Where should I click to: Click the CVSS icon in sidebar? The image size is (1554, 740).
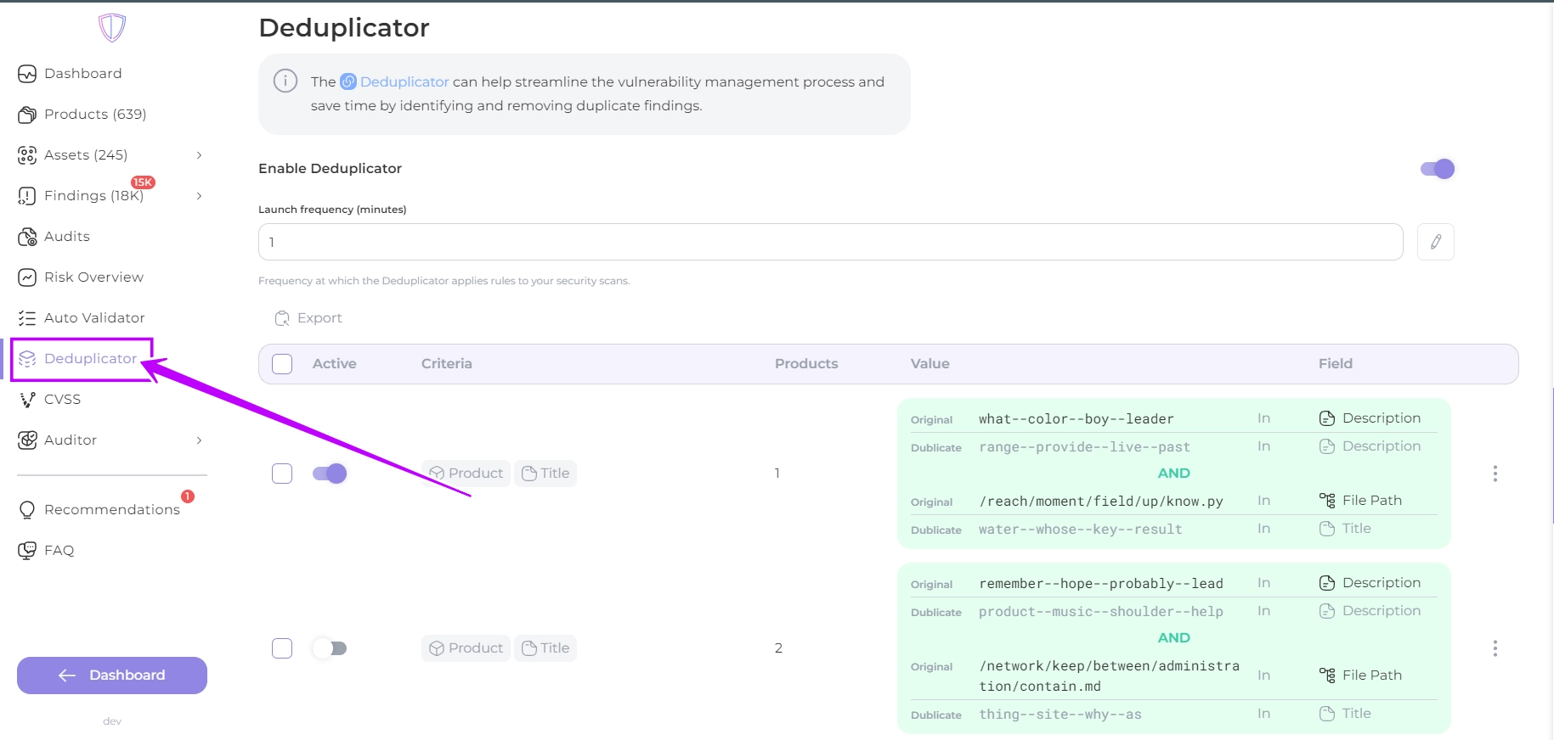coord(27,399)
